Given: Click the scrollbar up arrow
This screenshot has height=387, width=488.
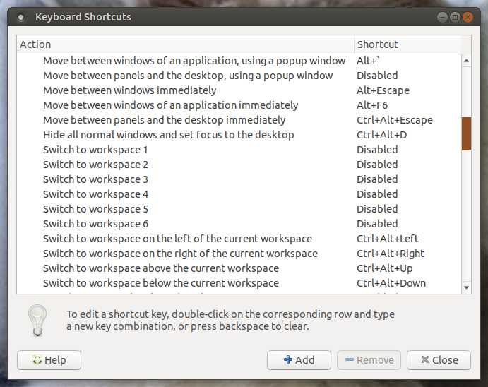Looking at the screenshot, I should (x=466, y=61).
